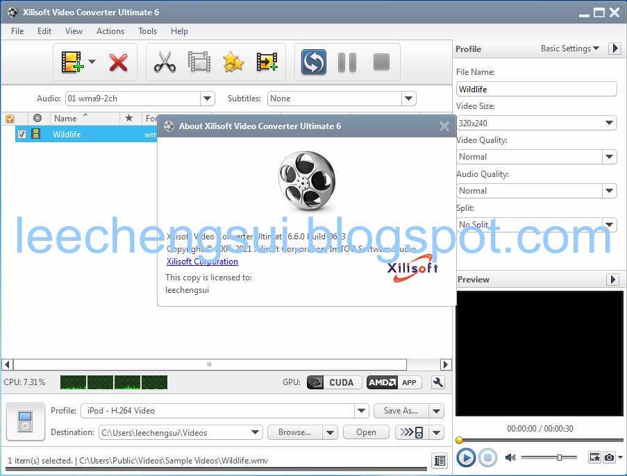Open the Profile iPod H.264 Video dropdown

[x=361, y=411]
